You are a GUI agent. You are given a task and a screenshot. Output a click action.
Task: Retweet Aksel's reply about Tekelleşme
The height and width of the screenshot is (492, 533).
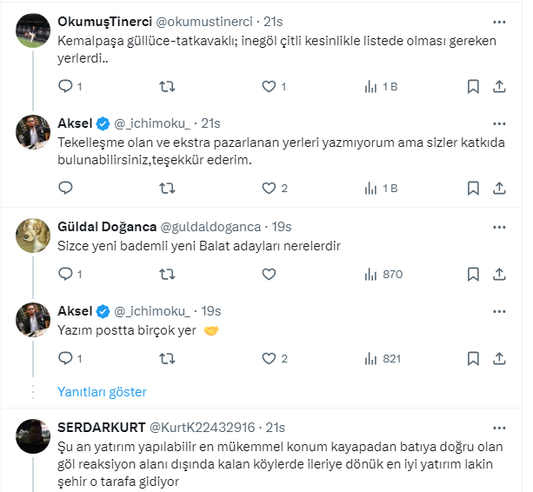point(168,188)
